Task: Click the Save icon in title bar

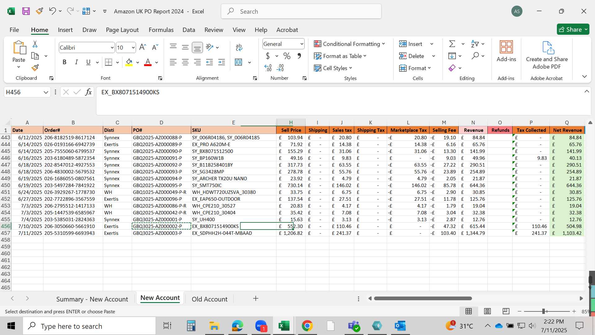Action: [x=26, y=11]
